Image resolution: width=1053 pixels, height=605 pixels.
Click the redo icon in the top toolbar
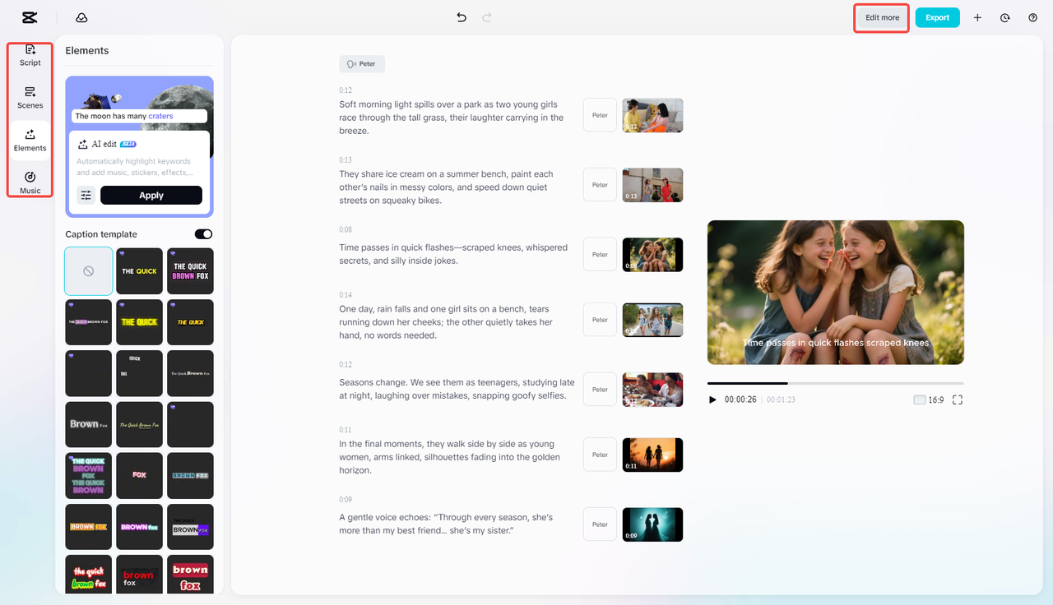click(x=487, y=16)
